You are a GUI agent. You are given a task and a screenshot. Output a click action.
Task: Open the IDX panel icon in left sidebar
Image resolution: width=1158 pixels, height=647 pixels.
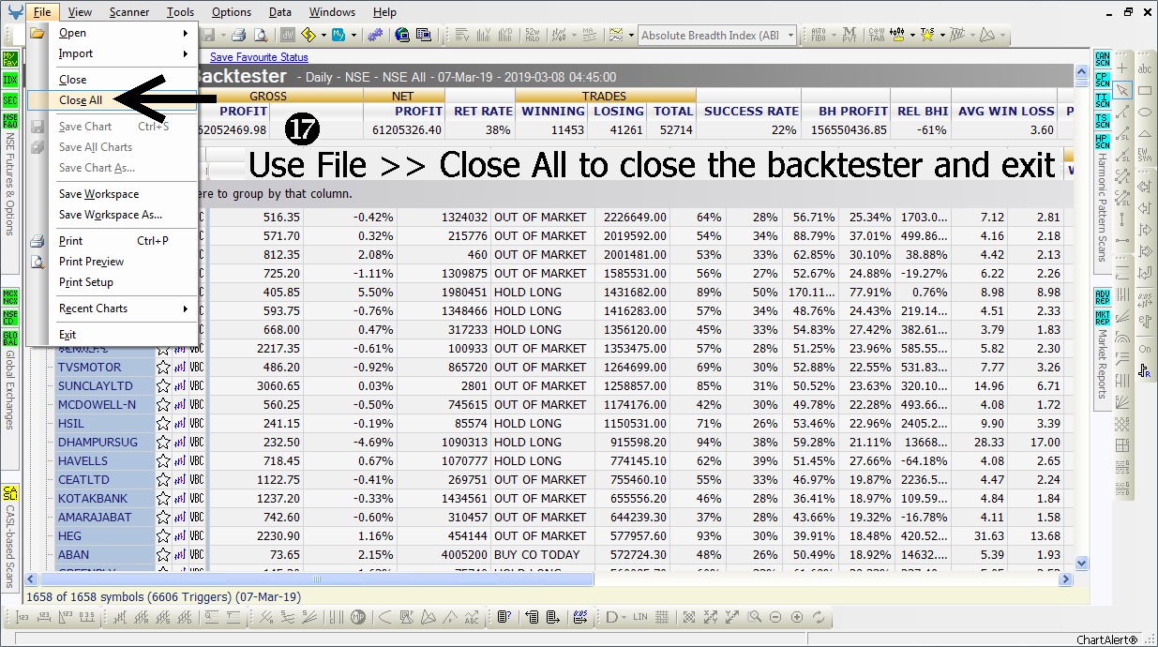[10, 79]
